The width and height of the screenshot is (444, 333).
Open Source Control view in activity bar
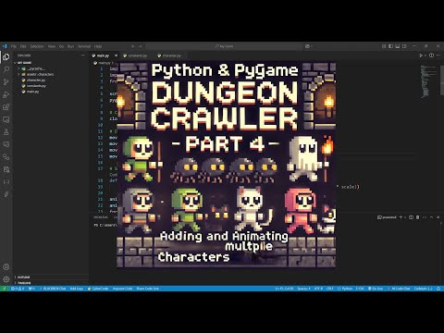pos(6,82)
